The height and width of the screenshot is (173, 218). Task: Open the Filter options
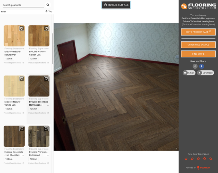[4, 11]
